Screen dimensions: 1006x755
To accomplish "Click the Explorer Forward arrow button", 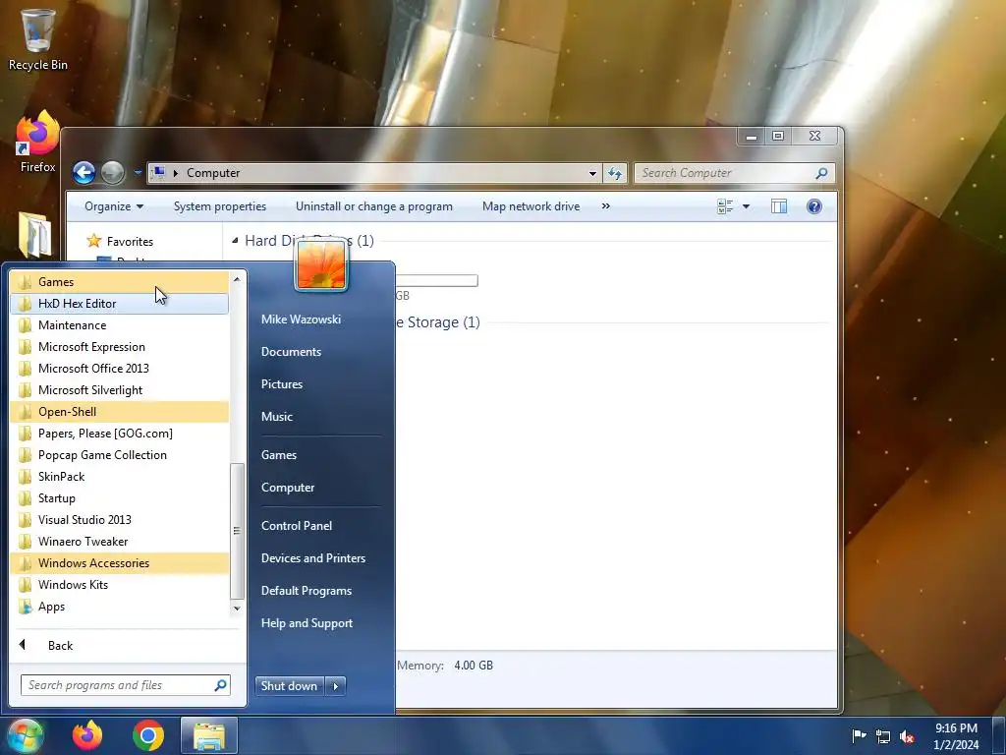I will [x=113, y=172].
